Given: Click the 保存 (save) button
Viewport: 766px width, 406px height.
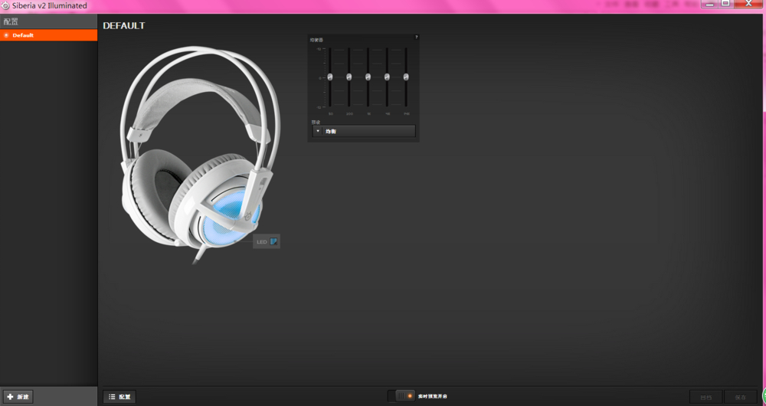Looking at the screenshot, I should (741, 398).
